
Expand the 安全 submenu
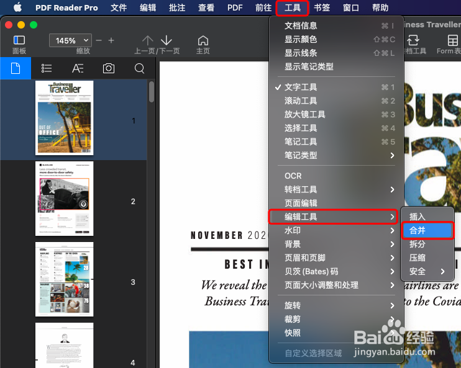tap(427, 271)
